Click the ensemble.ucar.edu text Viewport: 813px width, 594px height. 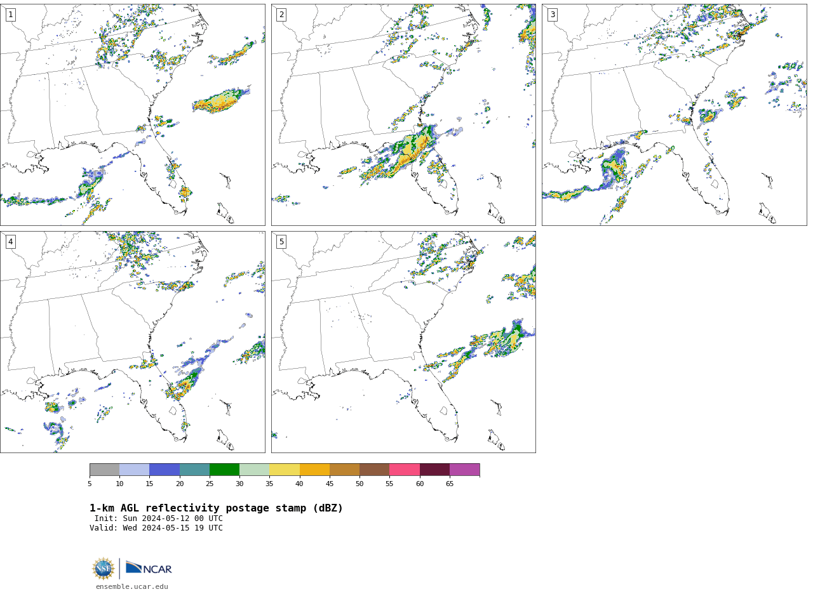point(132,586)
